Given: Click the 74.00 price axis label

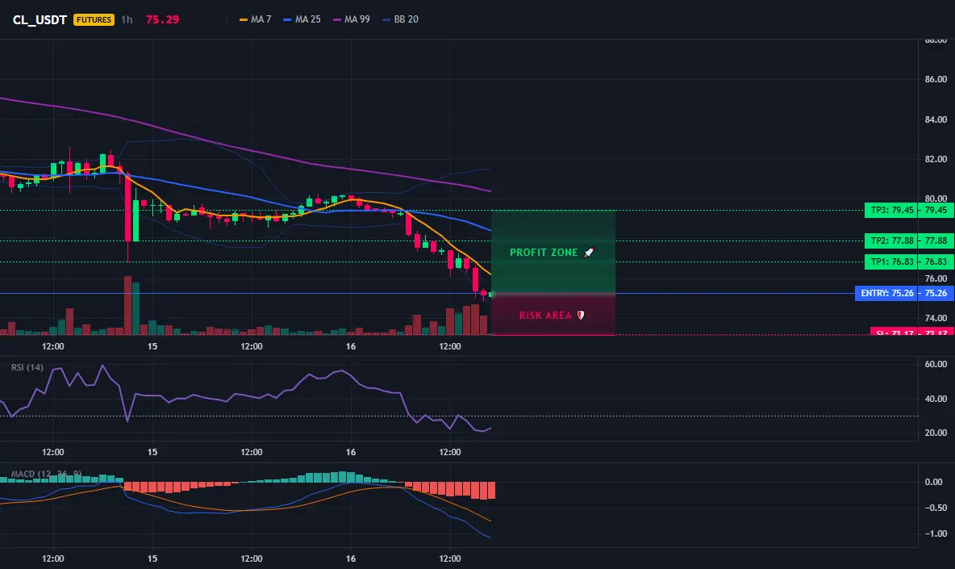Looking at the screenshot, I should [x=936, y=318].
